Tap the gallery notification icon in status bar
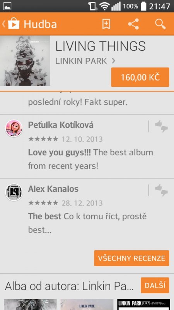The width and height of the screenshot is (174, 310). (x=7, y=6)
